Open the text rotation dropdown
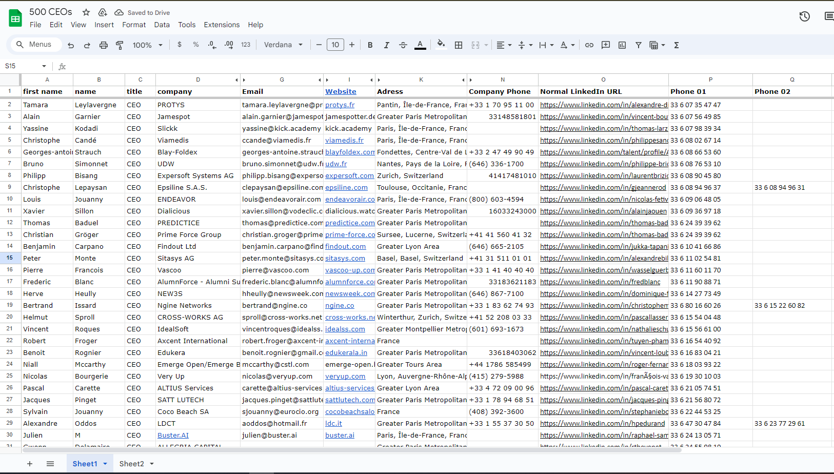The image size is (834, 474). [567, 45]
